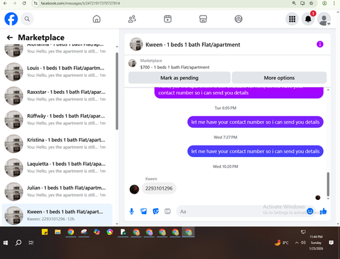The image size is (340, 259).
Task: Click the More options button
Action: 279,77
